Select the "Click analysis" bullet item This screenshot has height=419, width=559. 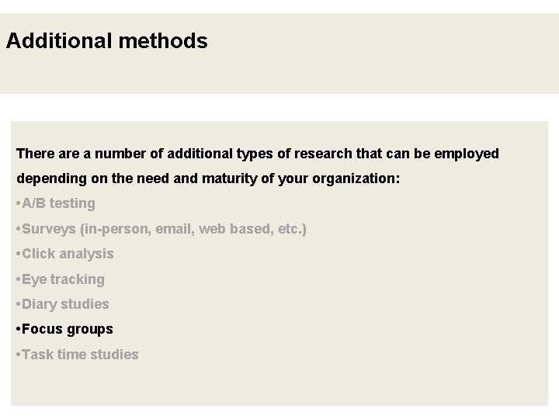pos(68,254)
